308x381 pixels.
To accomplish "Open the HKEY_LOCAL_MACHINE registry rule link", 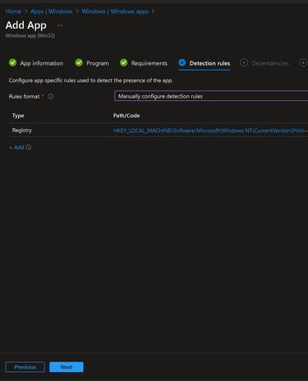I will 210,131.
